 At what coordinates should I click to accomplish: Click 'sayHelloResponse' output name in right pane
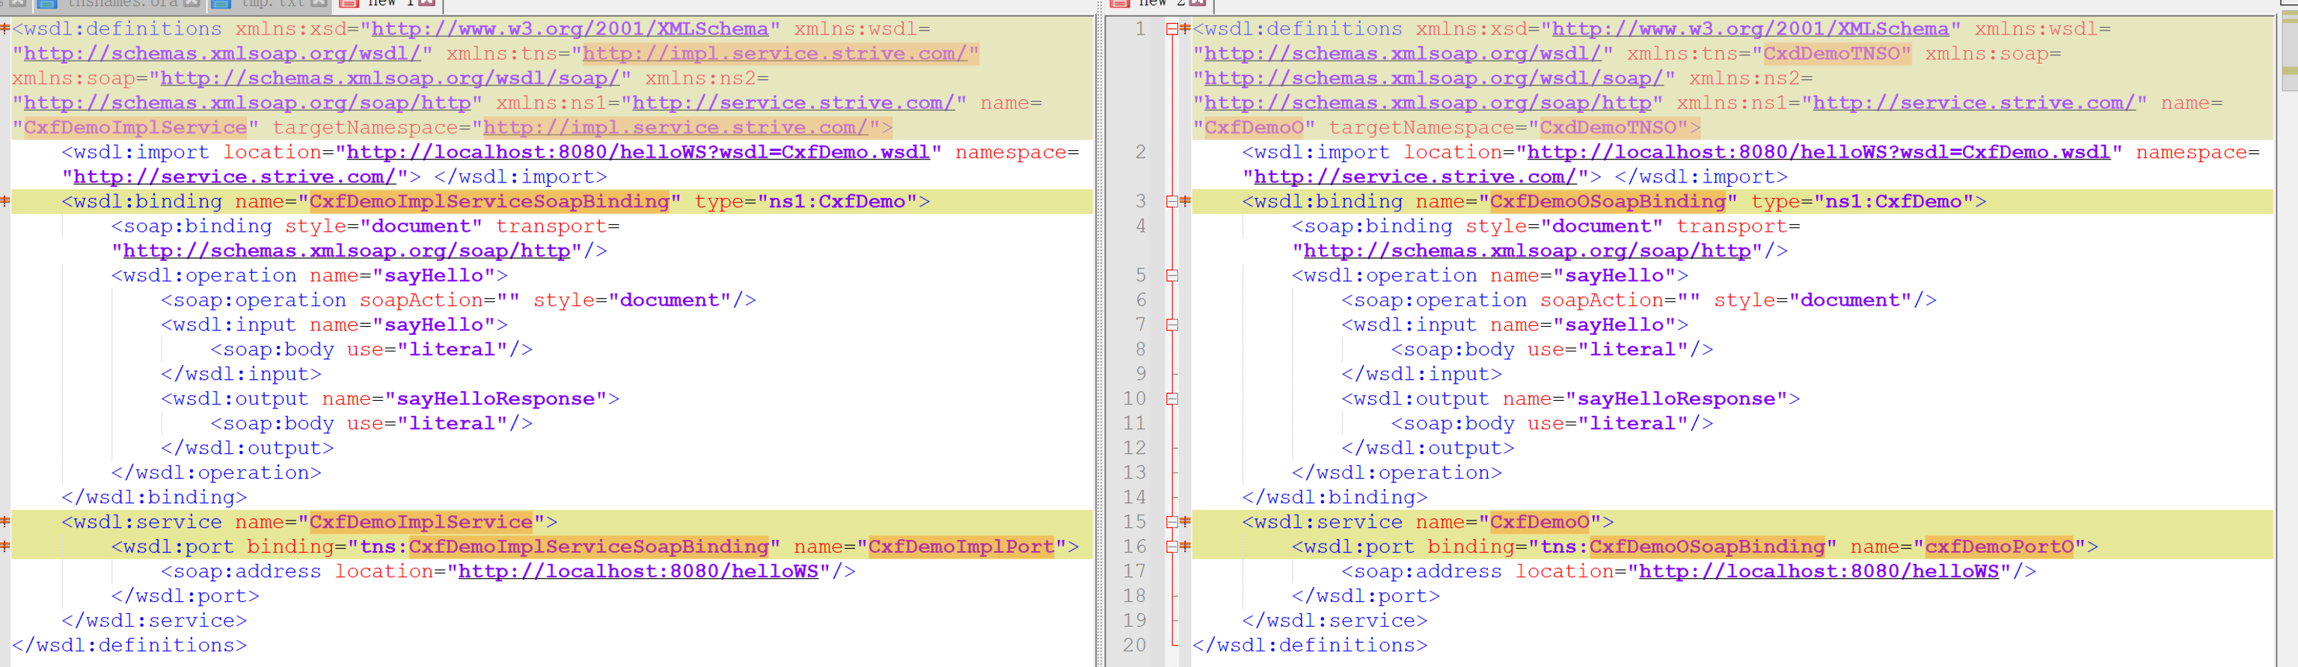[1676, 399]
